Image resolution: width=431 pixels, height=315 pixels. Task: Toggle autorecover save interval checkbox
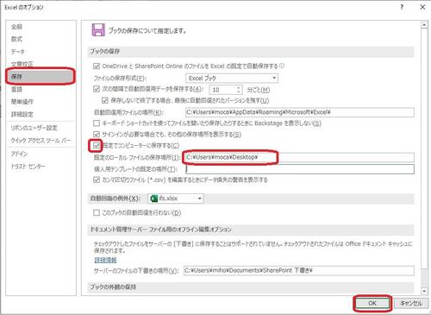pos(97,89)
